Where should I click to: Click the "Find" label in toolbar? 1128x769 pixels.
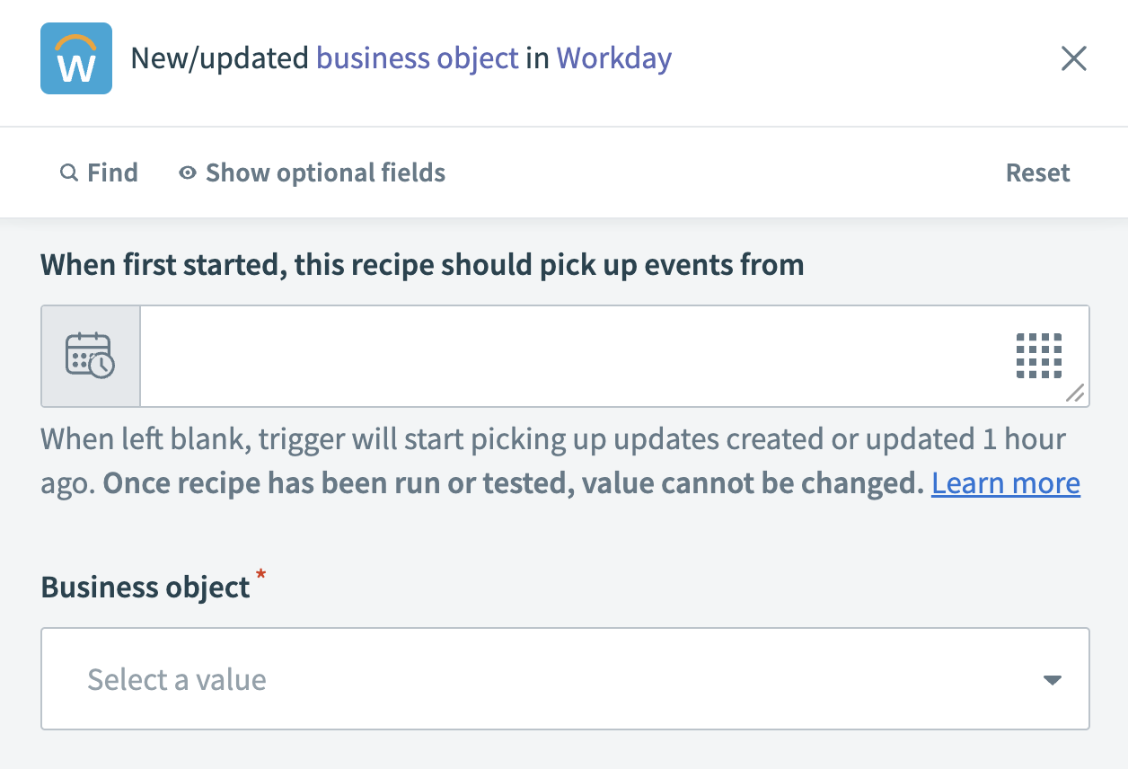(x=112, y=172)
